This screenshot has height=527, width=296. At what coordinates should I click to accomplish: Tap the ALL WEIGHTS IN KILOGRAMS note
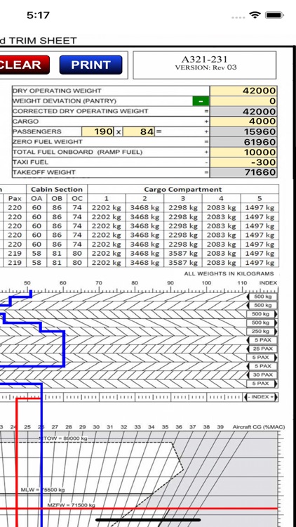click(229, 273)
